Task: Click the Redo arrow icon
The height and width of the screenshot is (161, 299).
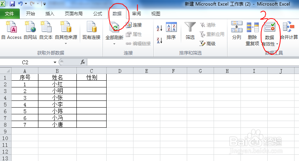Action: 32,3
